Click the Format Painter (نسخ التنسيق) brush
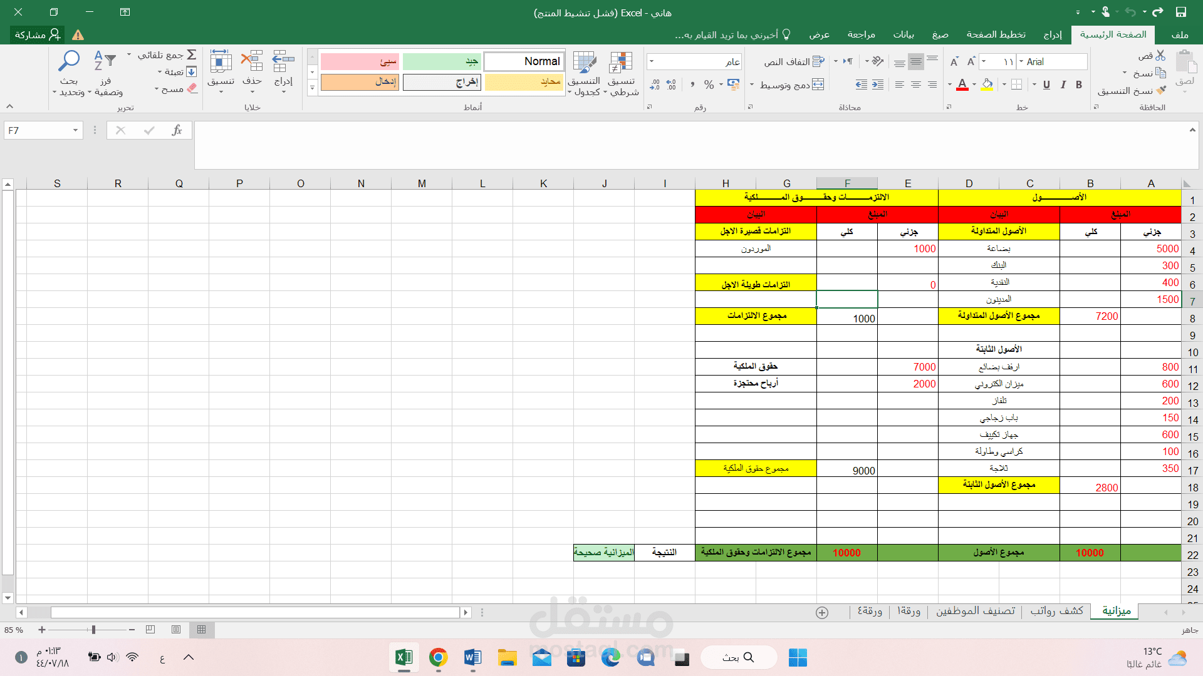The width and height of the screenshot is (1203, 676). coord(1161,91)
